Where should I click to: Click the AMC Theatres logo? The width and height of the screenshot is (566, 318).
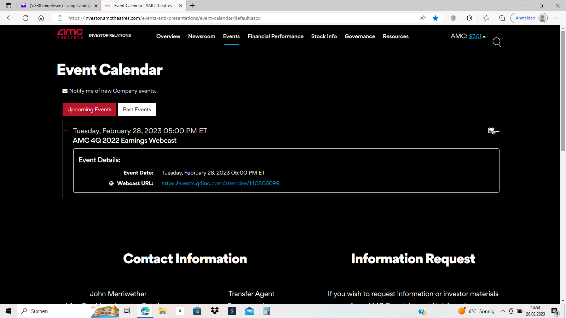click(70, 34)
